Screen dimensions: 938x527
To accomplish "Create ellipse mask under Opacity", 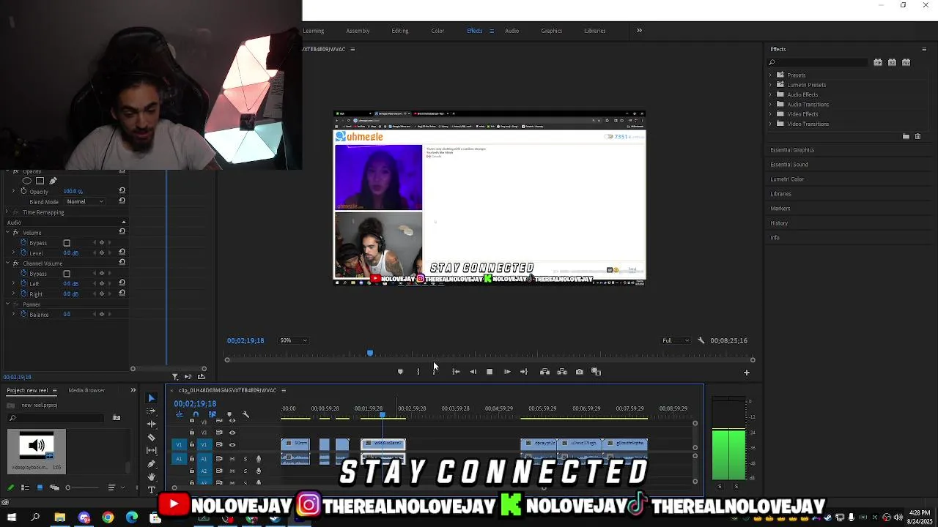I will click(27, 181).
